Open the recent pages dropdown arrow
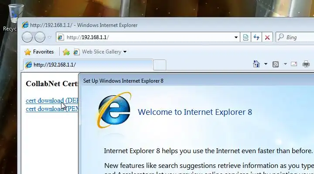 pyautogui.click(x=49, y=37)
